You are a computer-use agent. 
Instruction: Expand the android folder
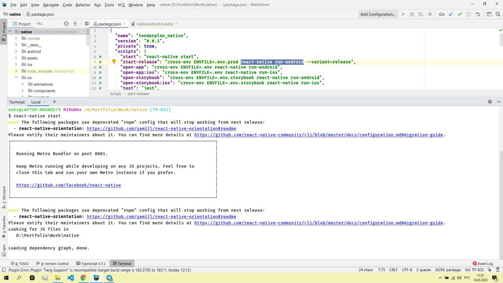coord(16,51)
